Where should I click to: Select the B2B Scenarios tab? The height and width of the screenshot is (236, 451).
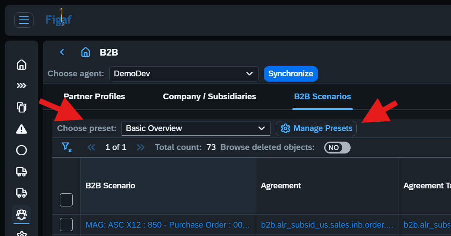click(322, 97)
